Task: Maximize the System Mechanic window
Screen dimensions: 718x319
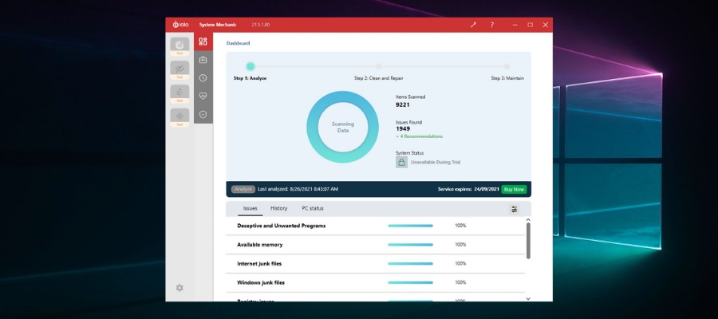Action: click(531, 25)
